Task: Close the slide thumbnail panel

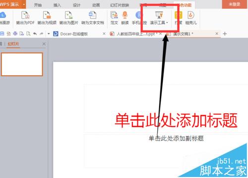Action: 44,44
